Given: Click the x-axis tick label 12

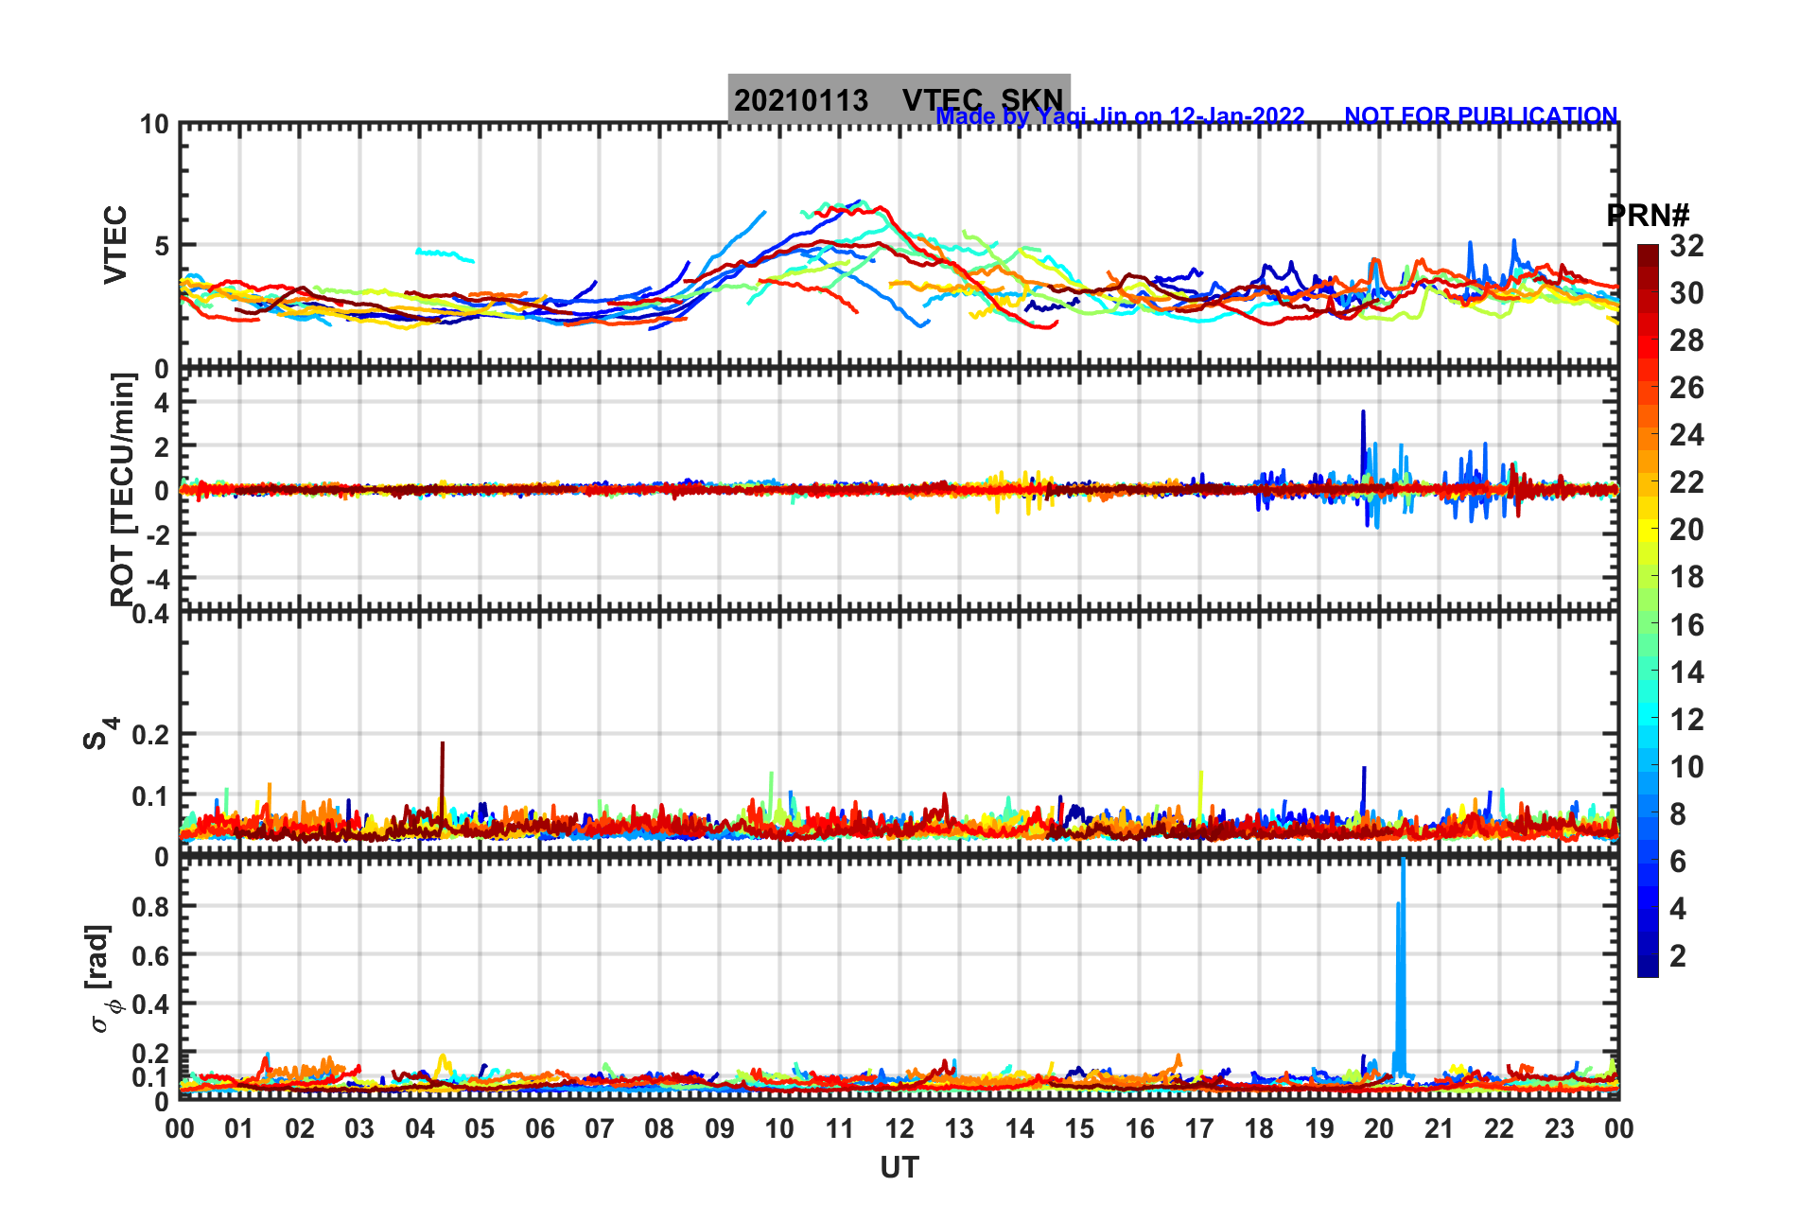Looking at the screenshot, I should [899, 1129].
